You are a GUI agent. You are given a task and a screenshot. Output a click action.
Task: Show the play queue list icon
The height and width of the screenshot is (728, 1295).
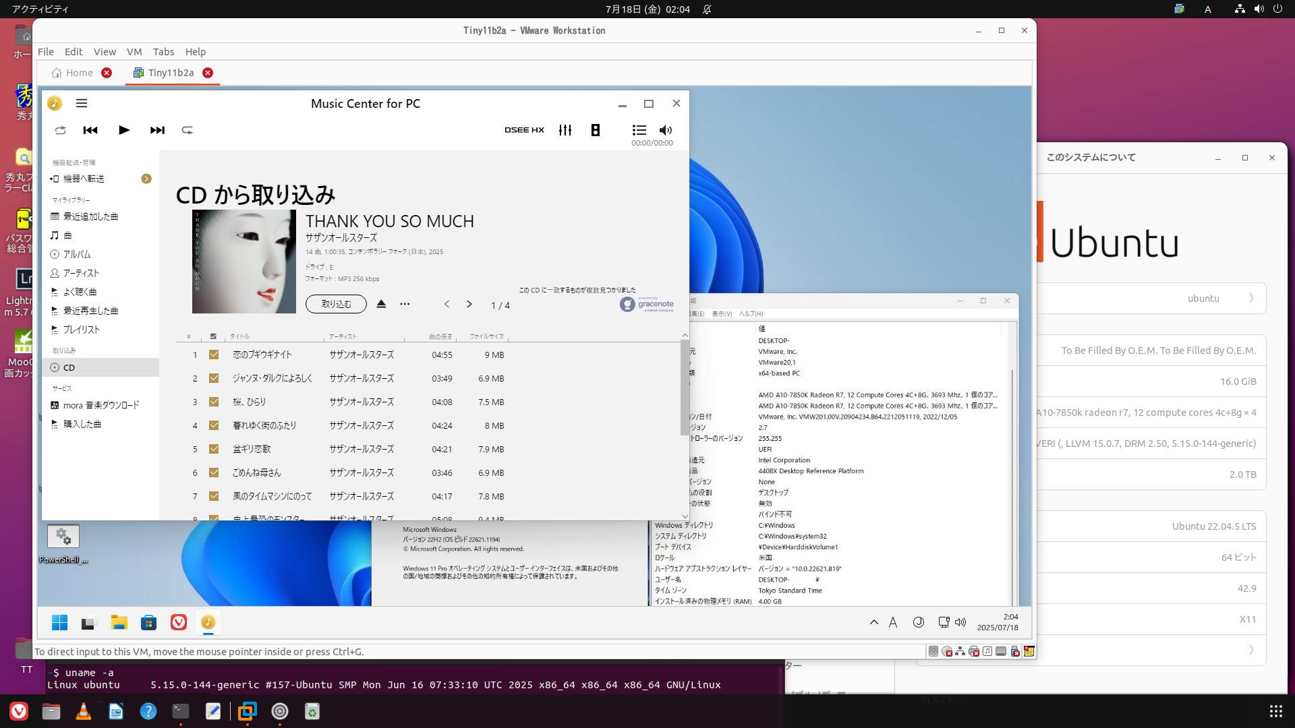[639, 130]
